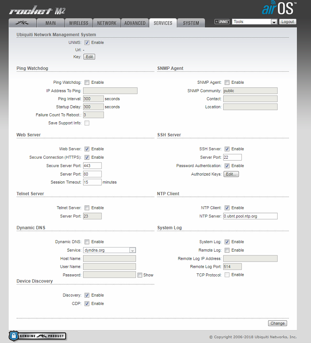The height and width of the screenshot is (343, 311).
Task: Open the SYSTEM tab
Action: tap(191, 23)
